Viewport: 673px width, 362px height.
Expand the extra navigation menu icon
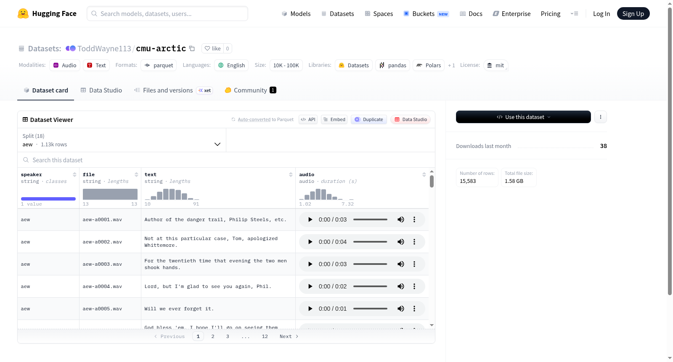574,13
